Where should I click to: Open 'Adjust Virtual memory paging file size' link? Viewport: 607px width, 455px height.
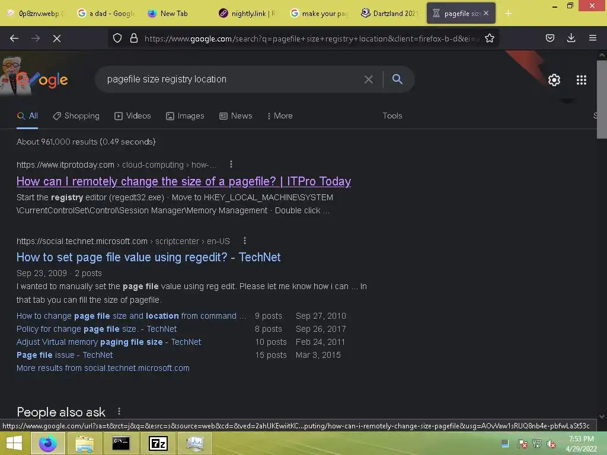[x=109, y=342]
